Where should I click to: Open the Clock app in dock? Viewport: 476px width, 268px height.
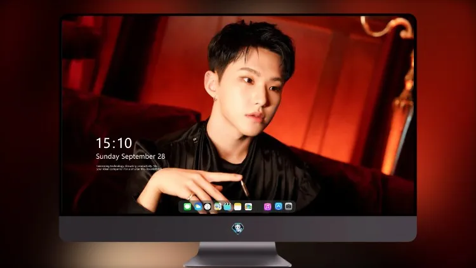[x=208, y=206]
